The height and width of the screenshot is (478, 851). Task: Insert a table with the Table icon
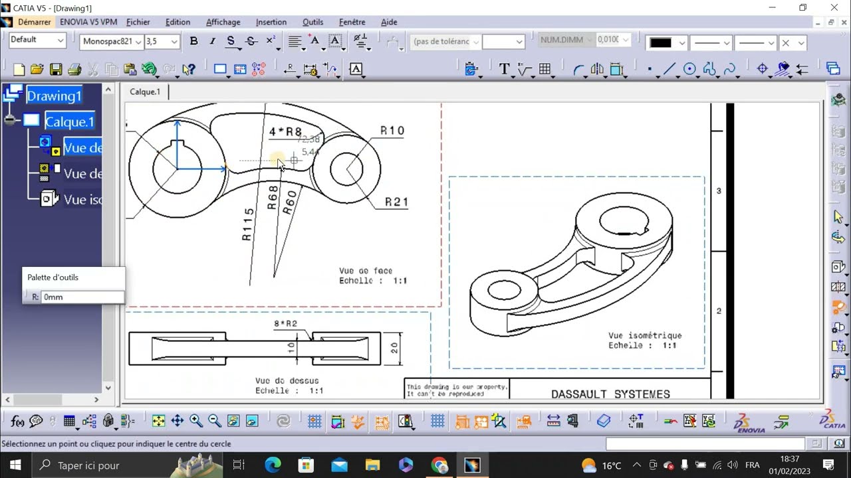pyautogui.click(x=545, y=69)
